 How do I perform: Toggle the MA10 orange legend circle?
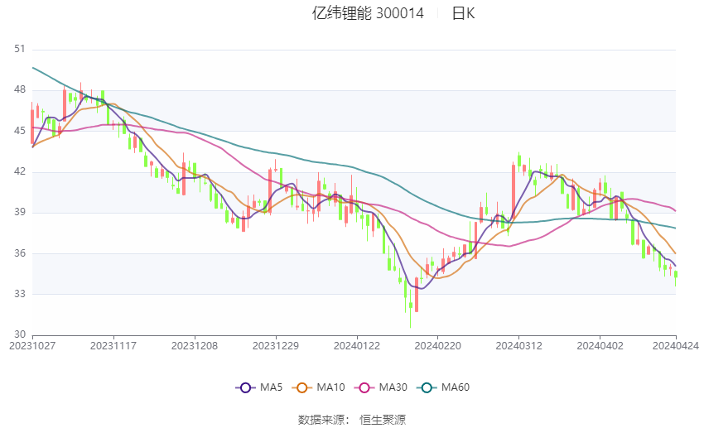point(301,387)
